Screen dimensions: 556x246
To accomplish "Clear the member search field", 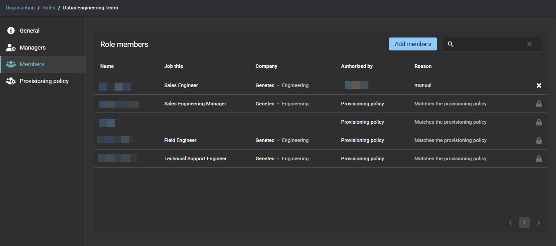I will tap(530, 44).
